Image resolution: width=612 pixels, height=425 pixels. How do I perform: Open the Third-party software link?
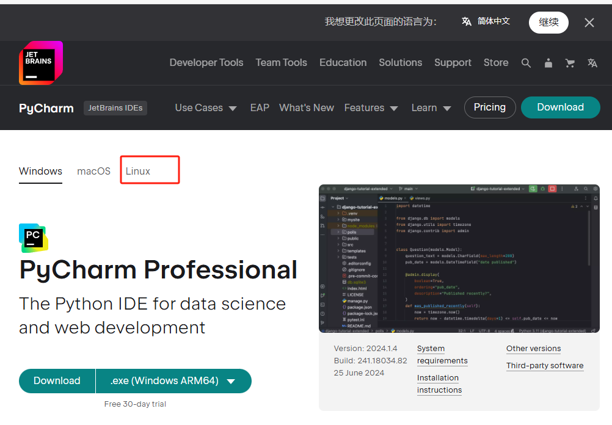pyautogui.click(x=545, y=366)
